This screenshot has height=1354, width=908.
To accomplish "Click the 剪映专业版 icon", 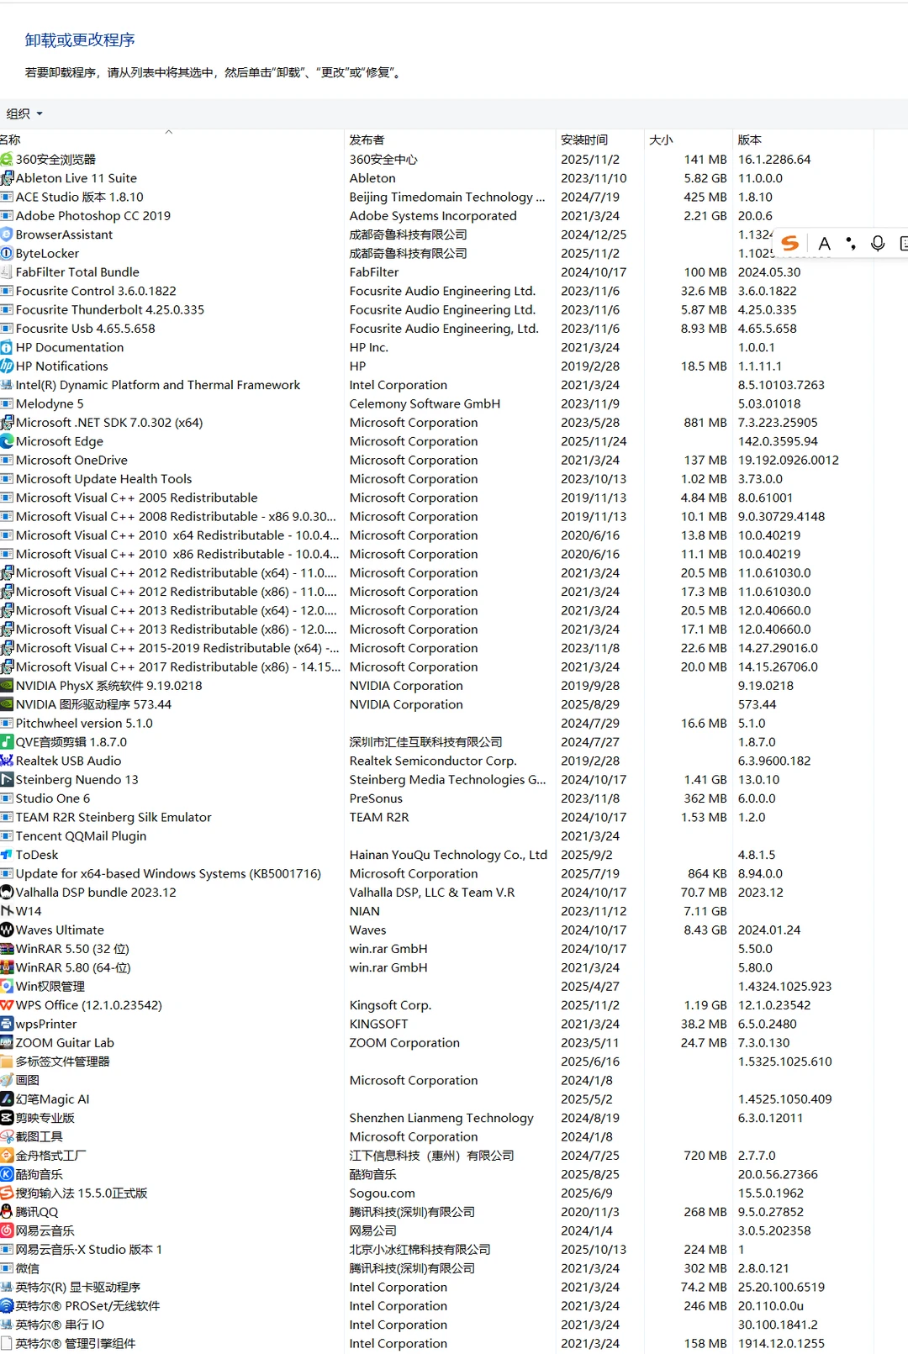I will pos(7,1118).
